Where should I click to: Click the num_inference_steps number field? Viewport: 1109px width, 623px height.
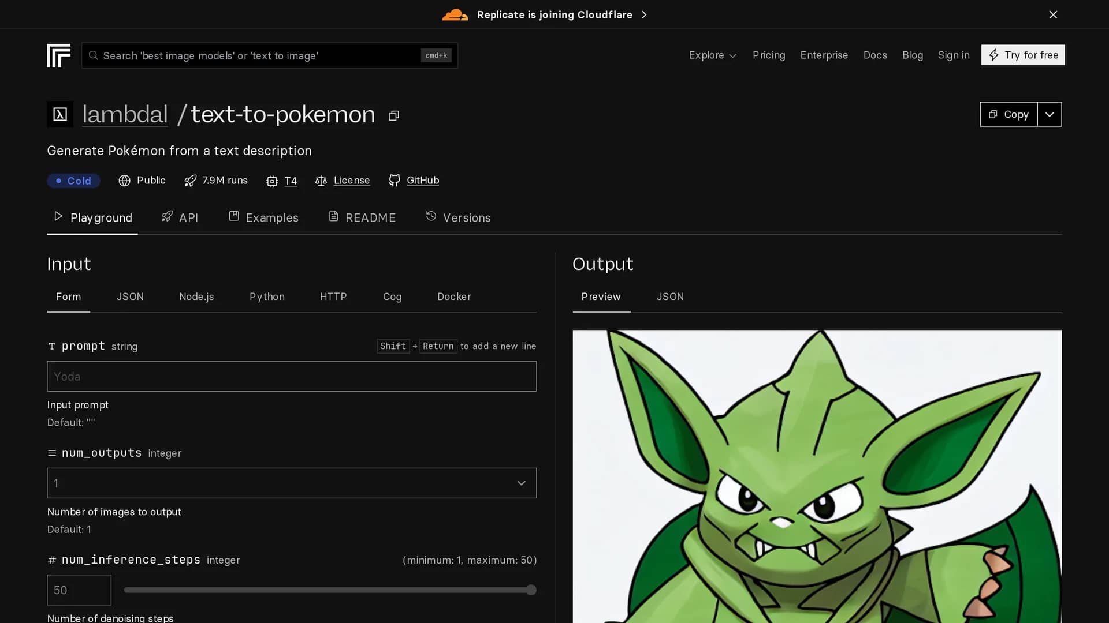[x=79, y=590]
